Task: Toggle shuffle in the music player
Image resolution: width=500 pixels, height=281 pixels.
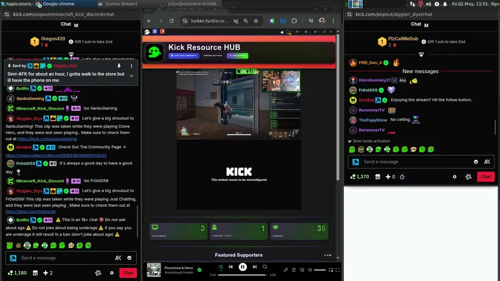Action: tap(220, 267)
